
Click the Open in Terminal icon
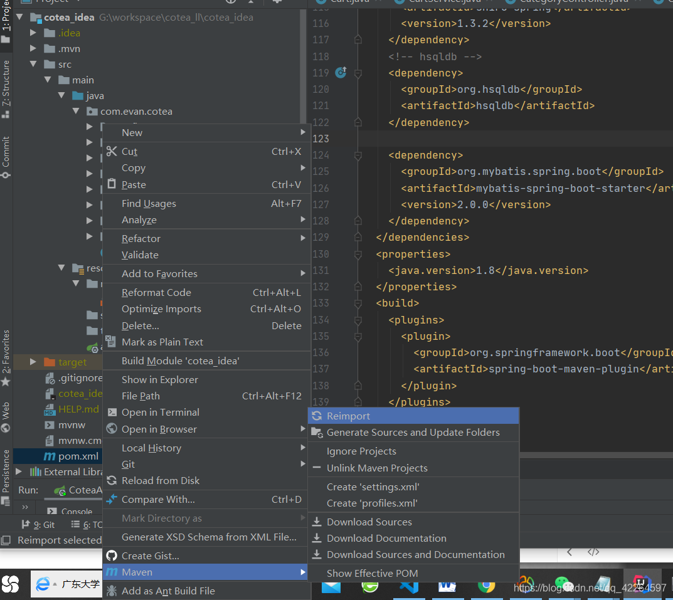click(x=112, y=413)
